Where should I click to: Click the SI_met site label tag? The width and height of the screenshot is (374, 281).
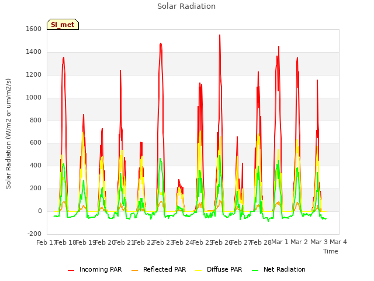tap(63, 25)
